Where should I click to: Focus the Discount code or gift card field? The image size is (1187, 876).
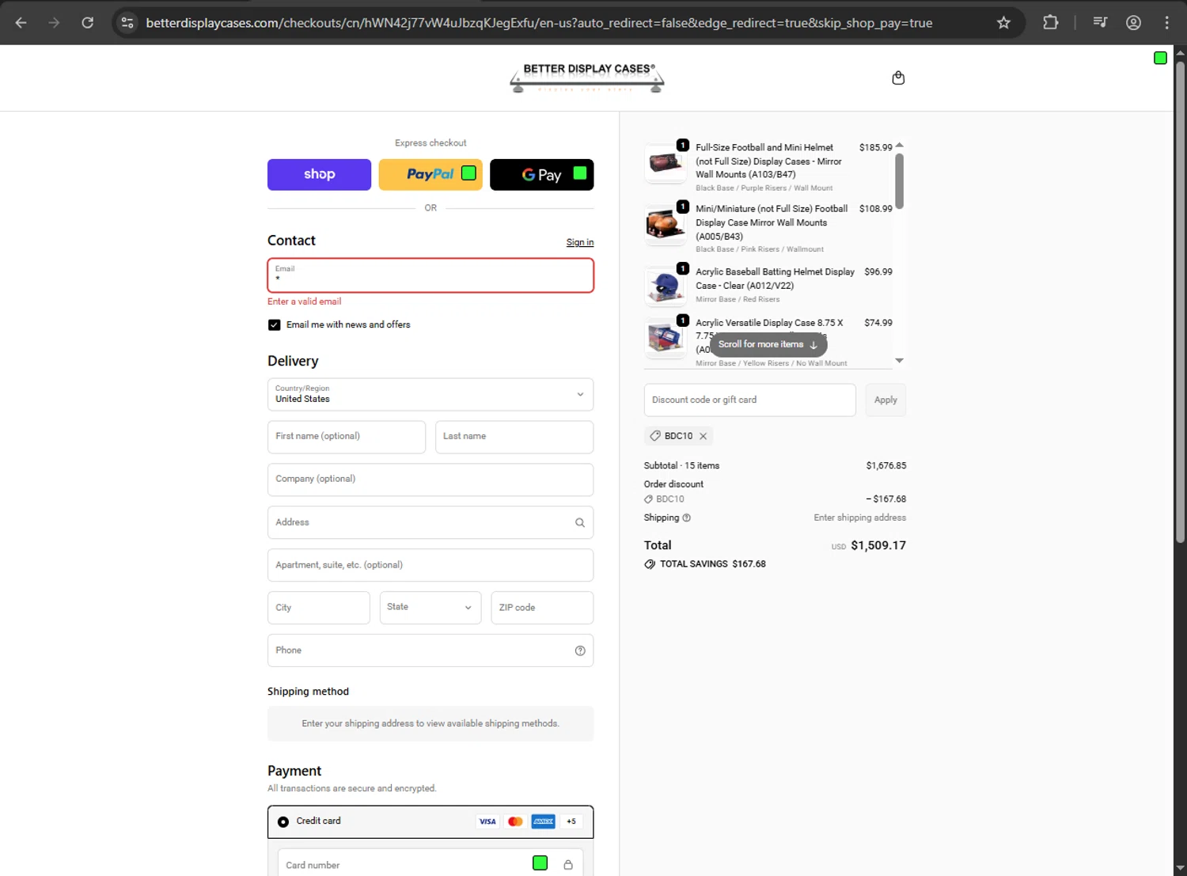(x=750, y=400)
